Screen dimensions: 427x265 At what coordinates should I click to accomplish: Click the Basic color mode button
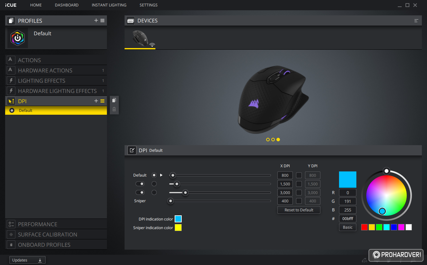[x=348, y=227]
